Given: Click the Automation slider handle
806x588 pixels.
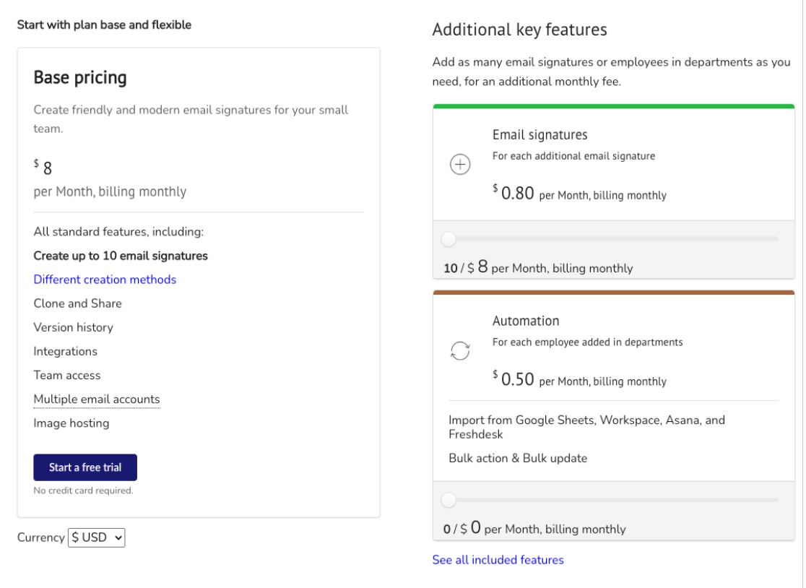Looking at the screenshot, I should coord(448,500).
